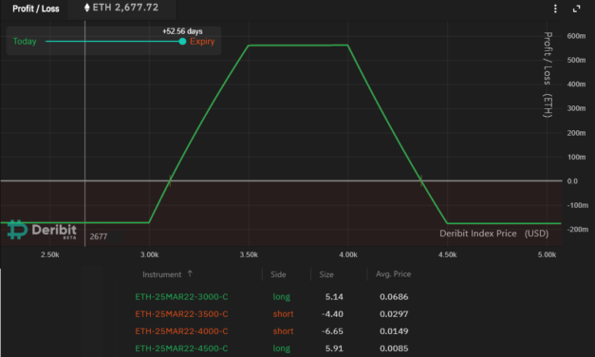
Task: Click the Size column header
Action: point(326,274)
